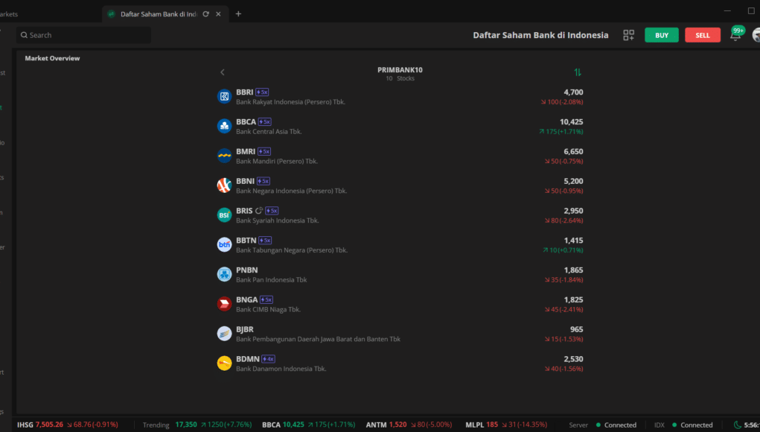The width and height of the screenshot is (760, 432).
Task: Click Bank Danamon's BDMN logo icon
Action: click(x=224, y=363)
